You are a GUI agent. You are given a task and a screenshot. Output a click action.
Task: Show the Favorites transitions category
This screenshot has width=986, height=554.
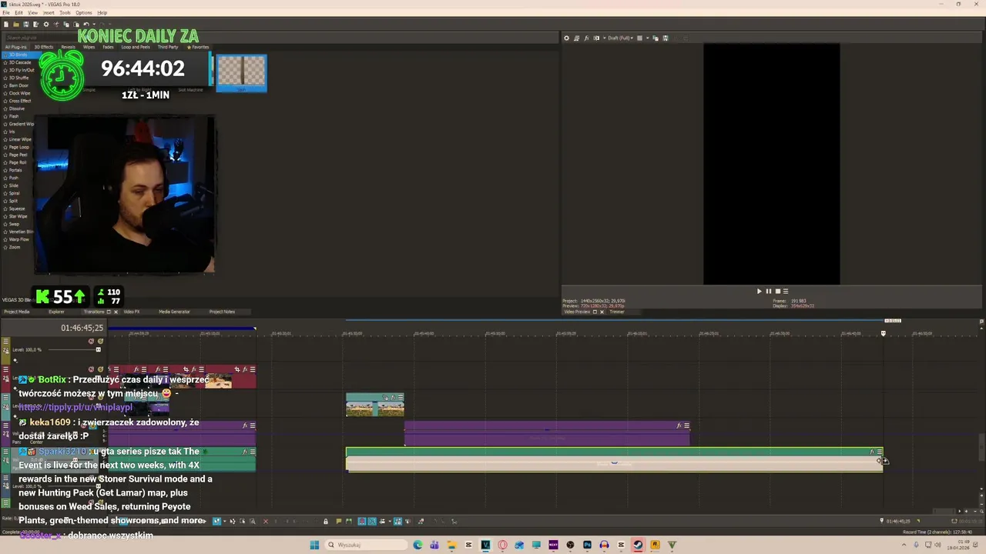point(200,47)
